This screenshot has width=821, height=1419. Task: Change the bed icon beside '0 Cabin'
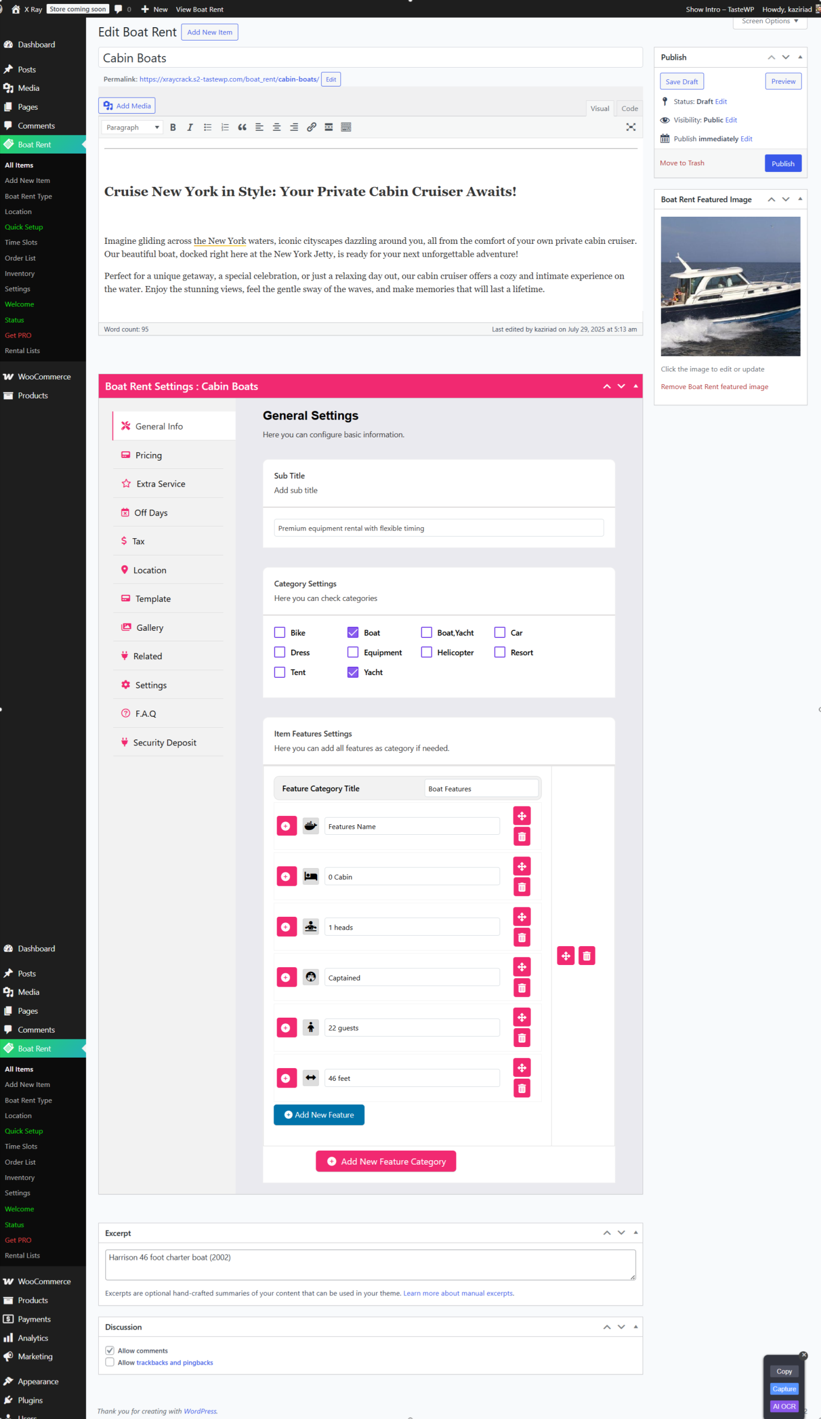click(310, 876)
